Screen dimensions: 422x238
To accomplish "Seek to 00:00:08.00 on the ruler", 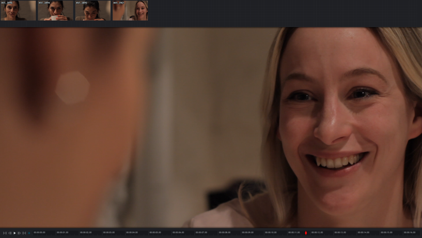I will tap(225, 233).
